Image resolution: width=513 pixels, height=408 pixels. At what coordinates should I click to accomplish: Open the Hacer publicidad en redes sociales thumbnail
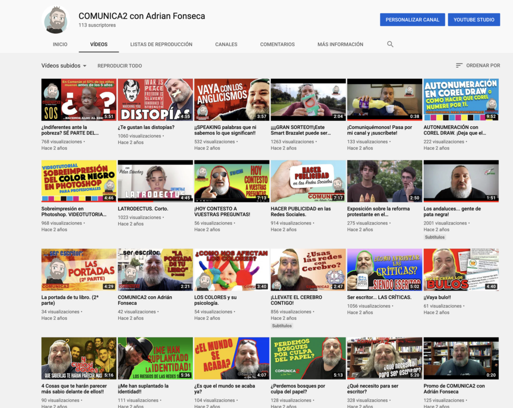pos(308,181)
